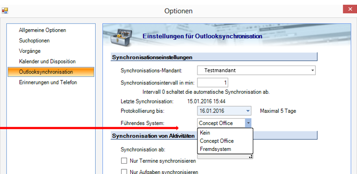Enable Nur Termine synchronisieren checkbox

pyautogui.click(x=124, y=161)
